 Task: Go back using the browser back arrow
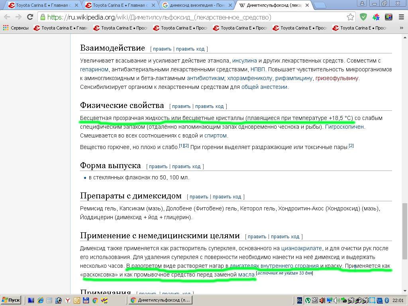[7, 17]
